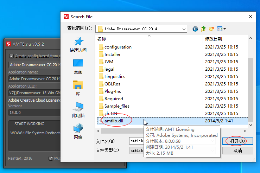
Task: Toggle the Mus checkbox in AMTEmu window
Action: tap(51, 159)
